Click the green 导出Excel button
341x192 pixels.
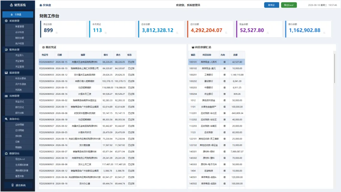pos(289,5)
